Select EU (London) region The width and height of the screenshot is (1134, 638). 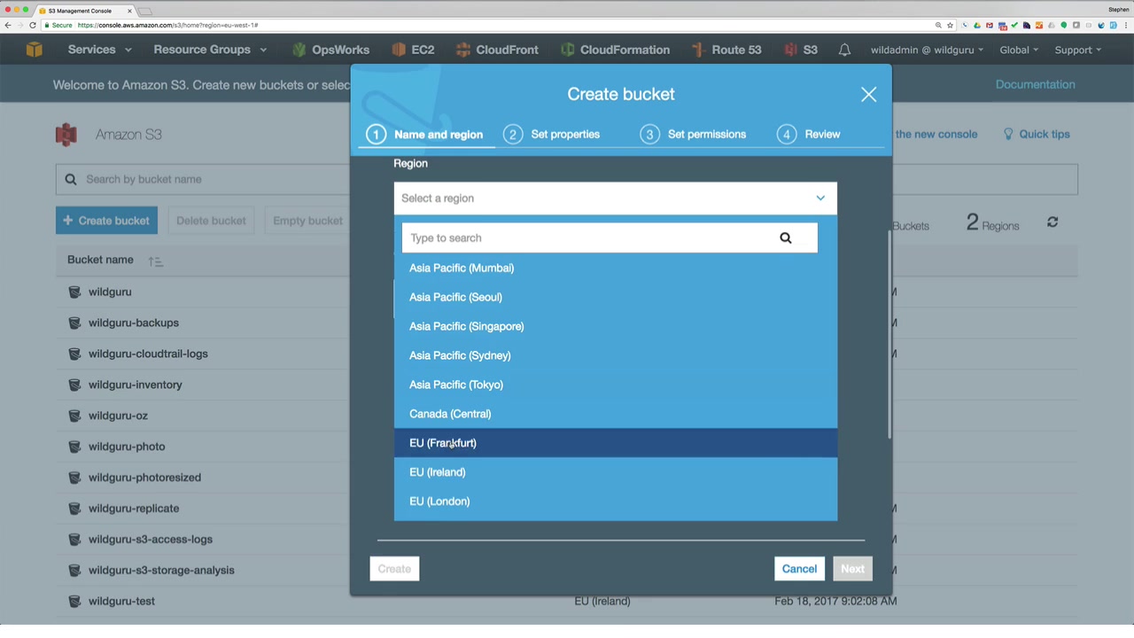click(x=616, y=502)
